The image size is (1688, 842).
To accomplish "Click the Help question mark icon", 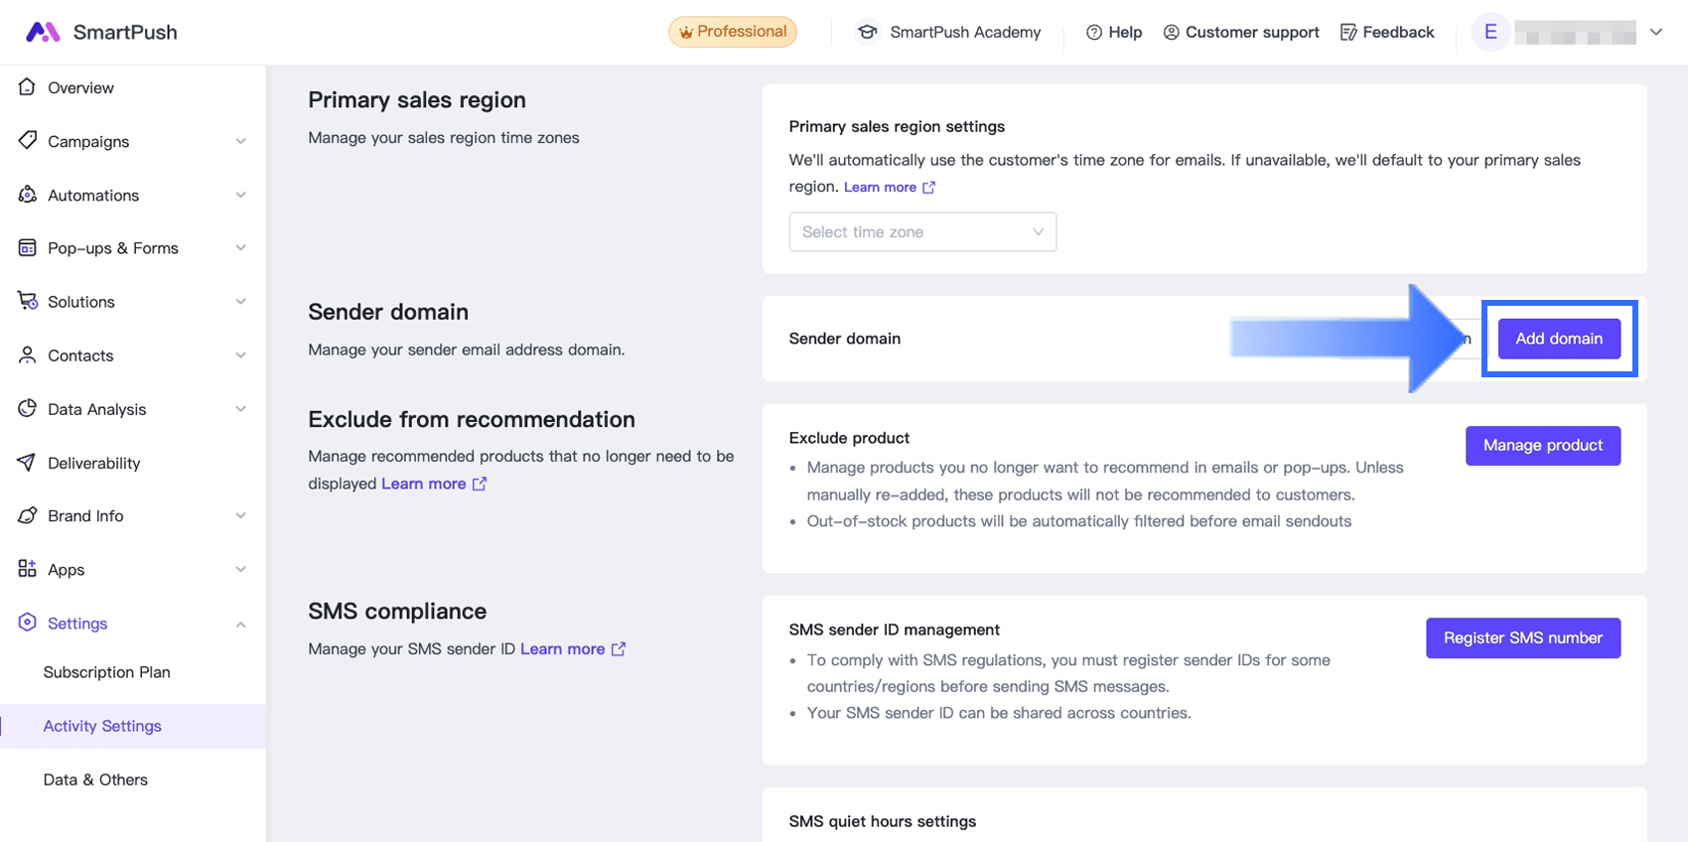I will click(x=1094, y=32).
